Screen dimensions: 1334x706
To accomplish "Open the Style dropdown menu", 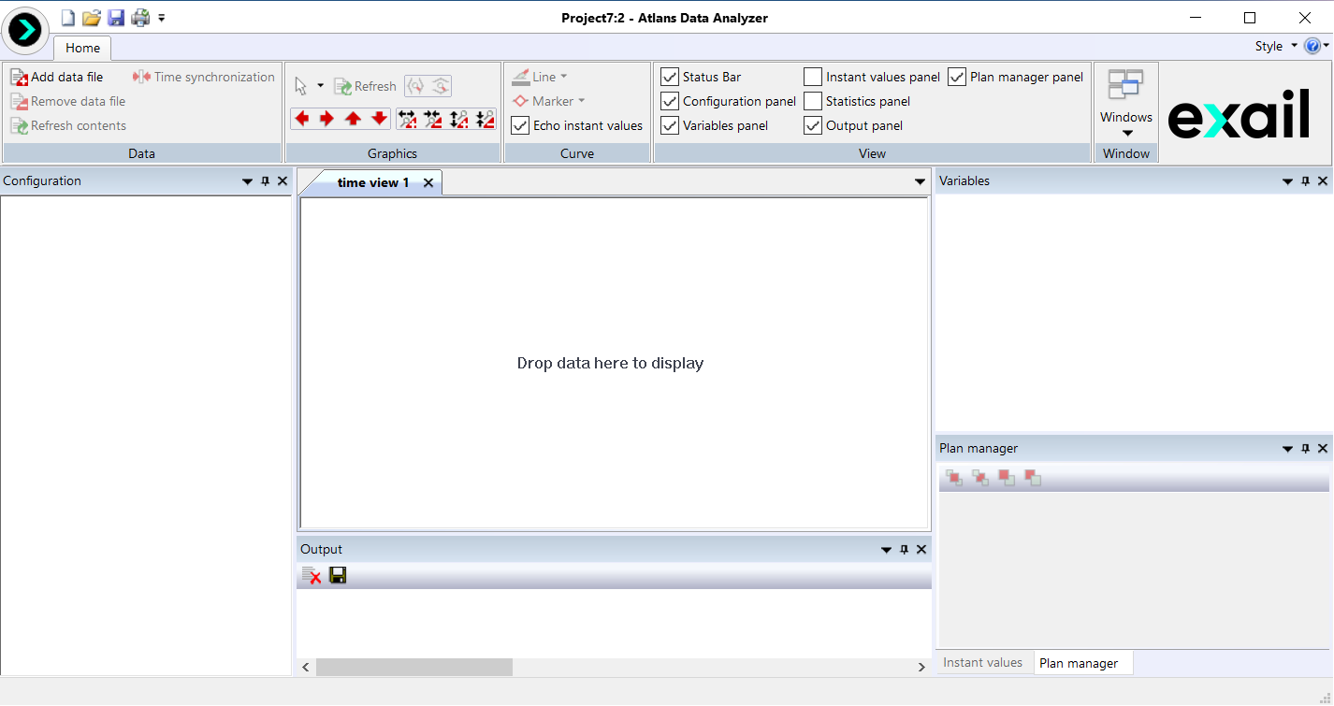I will tap(1275, 46).
